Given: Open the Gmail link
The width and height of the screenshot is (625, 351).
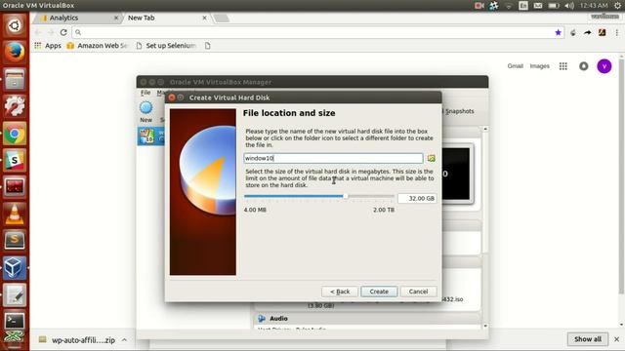Looking at the screenshot, I should tap(515, 66).
